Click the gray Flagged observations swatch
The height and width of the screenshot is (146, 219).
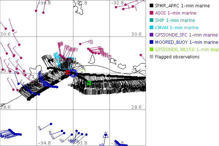[x=151, y=57]
